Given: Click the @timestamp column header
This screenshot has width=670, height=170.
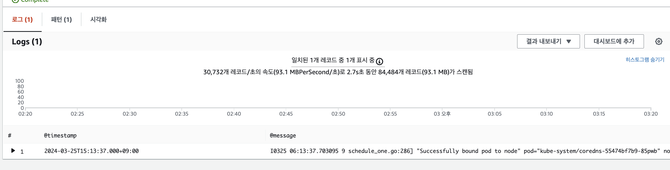Looking at the screenshot, I should [x=60, y=135].
